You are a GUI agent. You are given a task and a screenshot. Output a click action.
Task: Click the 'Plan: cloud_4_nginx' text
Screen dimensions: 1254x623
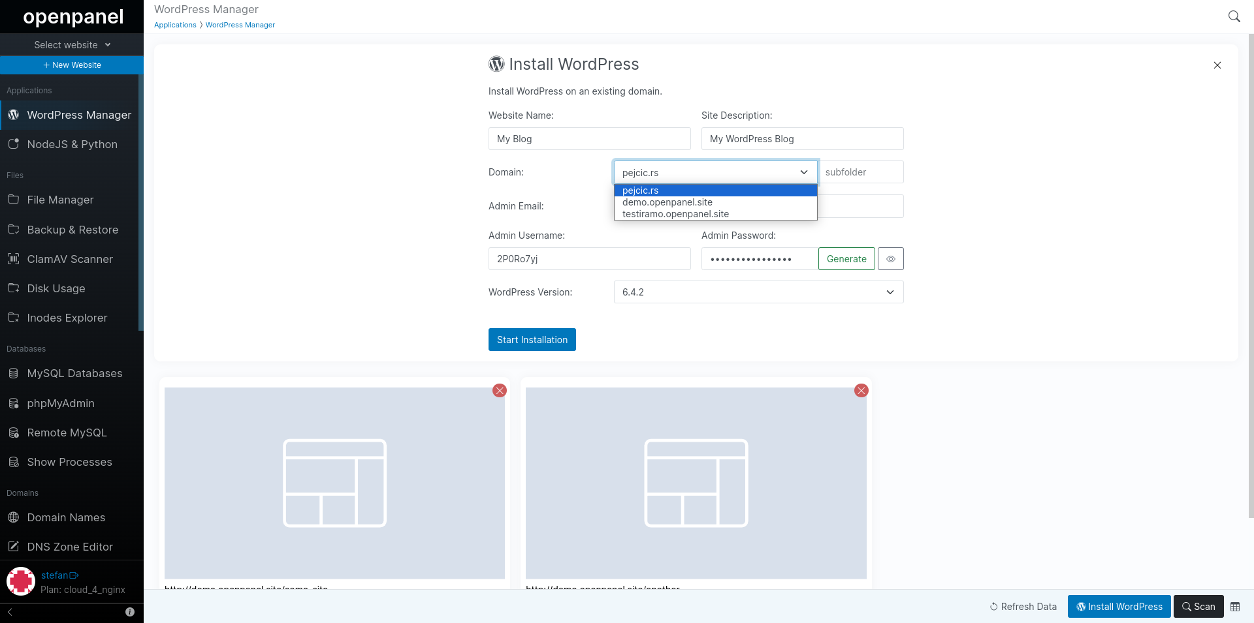[83, 590]
